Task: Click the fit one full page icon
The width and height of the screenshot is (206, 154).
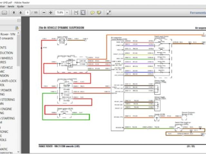Action: 83,13
